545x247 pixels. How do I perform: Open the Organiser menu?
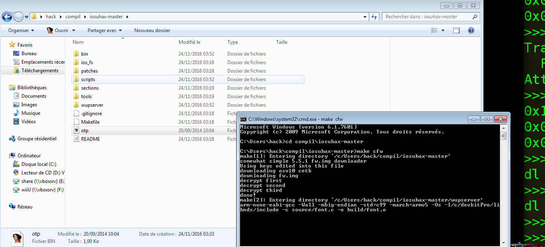point(21,30)
